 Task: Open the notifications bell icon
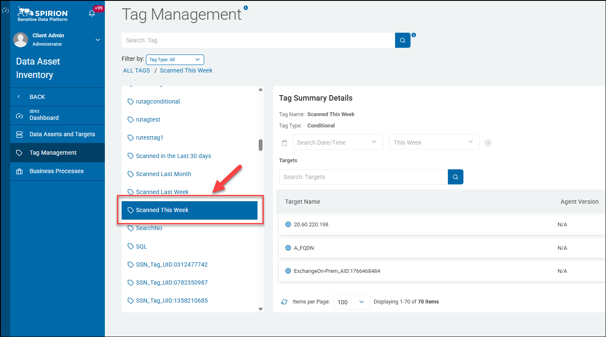pos(92,13)
